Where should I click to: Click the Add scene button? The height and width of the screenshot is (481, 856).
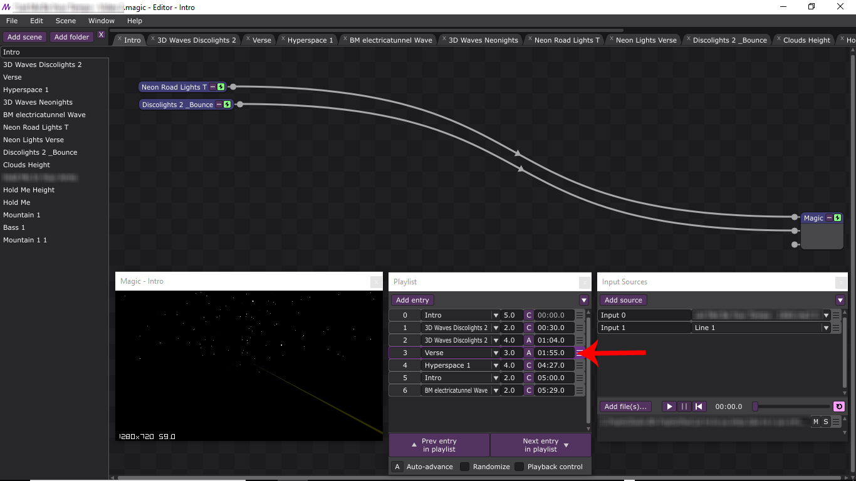pos(25,37)
